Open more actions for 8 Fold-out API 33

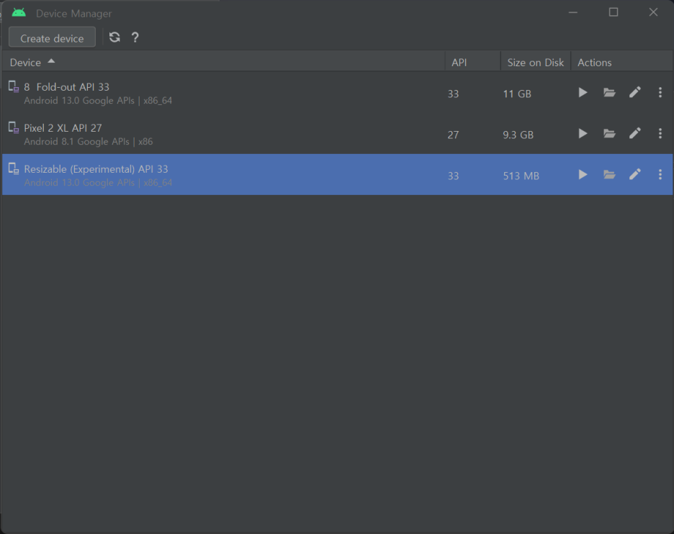pos(660,92)
